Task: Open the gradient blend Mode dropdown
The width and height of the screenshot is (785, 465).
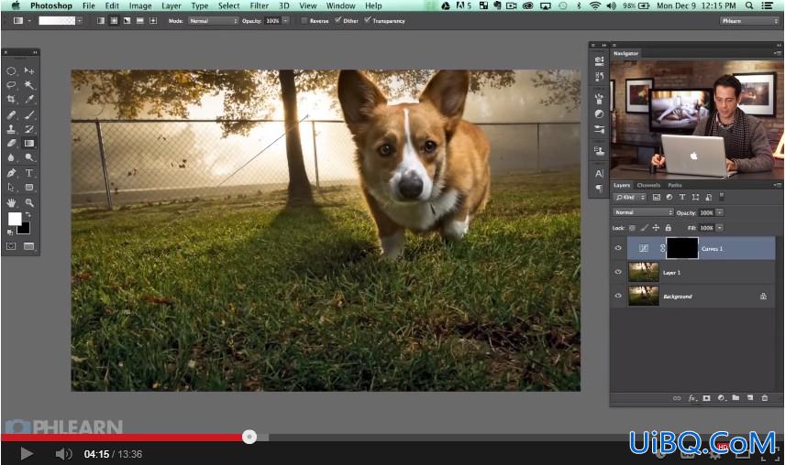Action: pos(214,21)
